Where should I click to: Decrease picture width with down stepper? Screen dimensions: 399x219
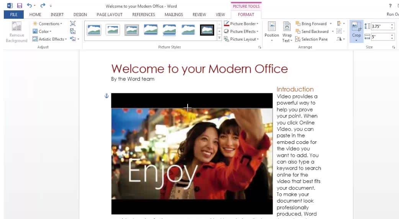click(392, 38)
